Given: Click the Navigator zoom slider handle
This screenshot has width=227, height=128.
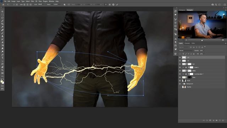Looking at the screenshot, I should pos(202,40).
